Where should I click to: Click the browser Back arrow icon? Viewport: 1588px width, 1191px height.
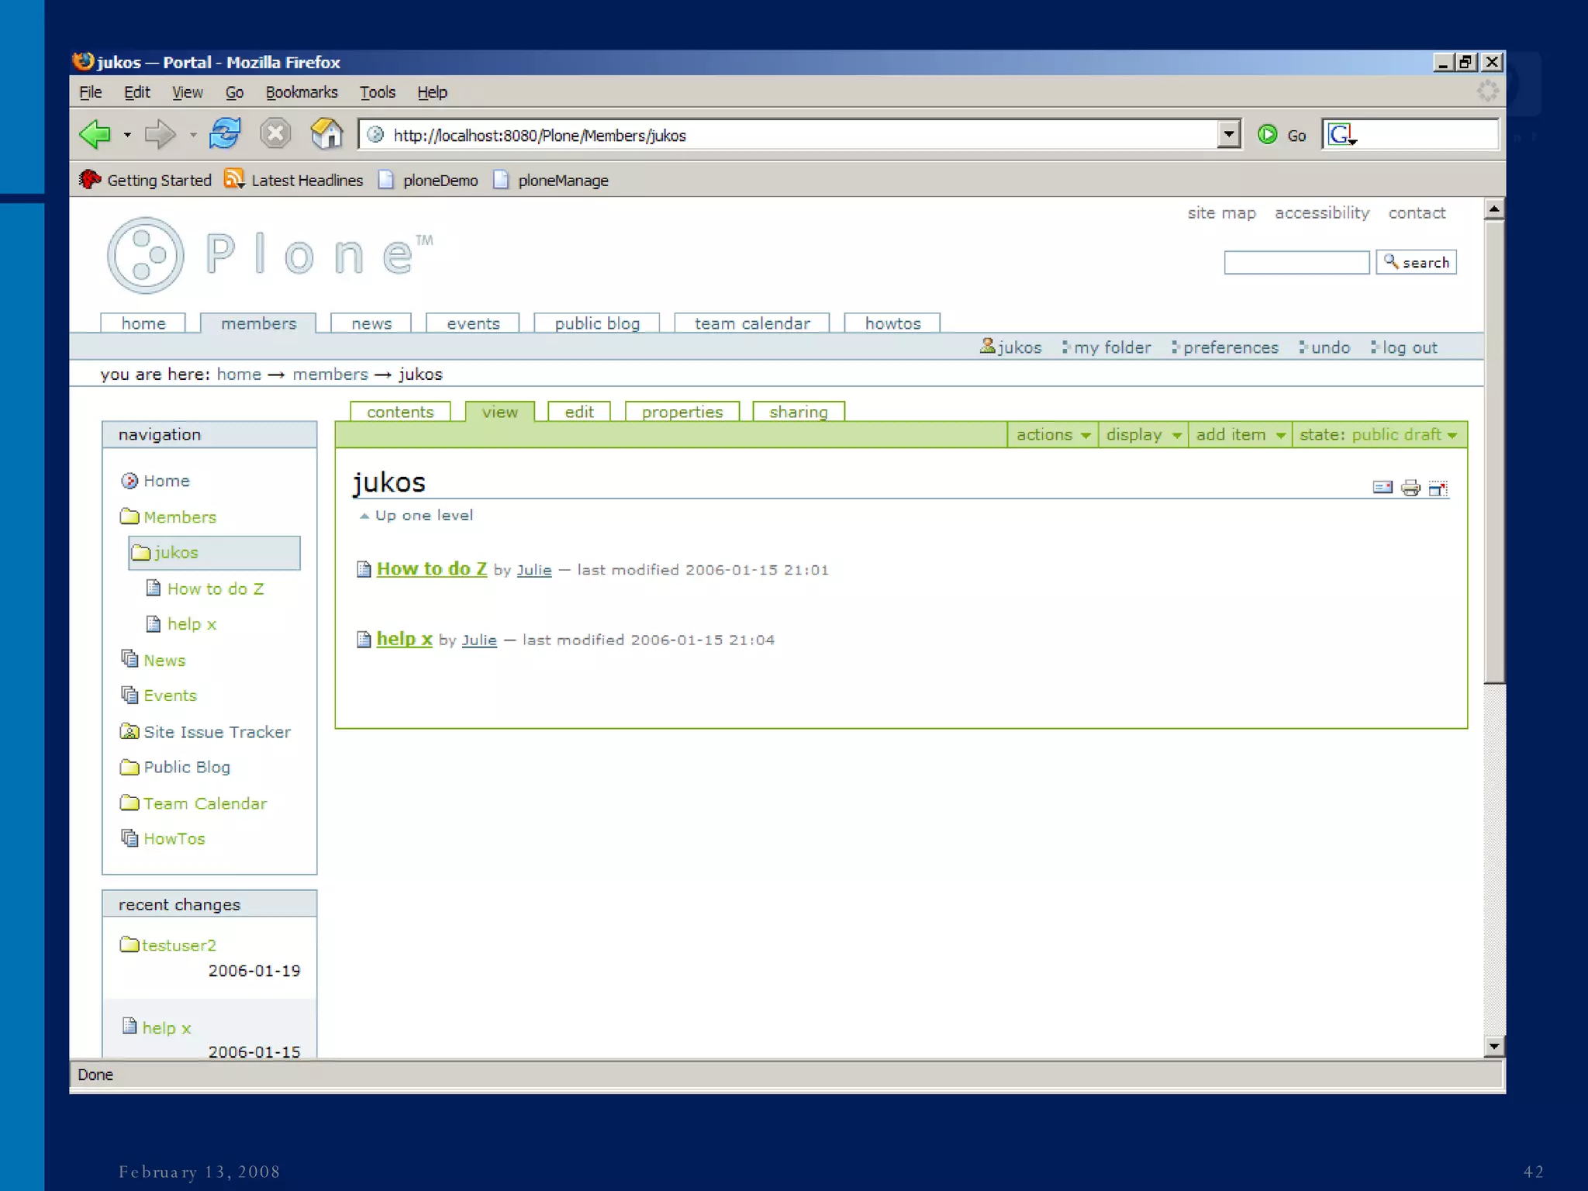[96, 135]
